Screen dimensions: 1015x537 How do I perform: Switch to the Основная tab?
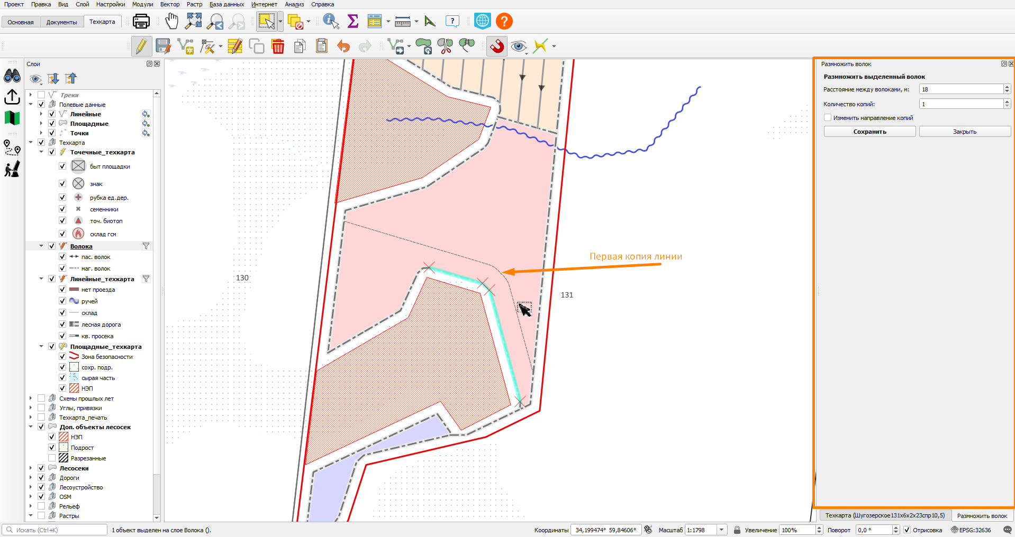coord(21,22)
